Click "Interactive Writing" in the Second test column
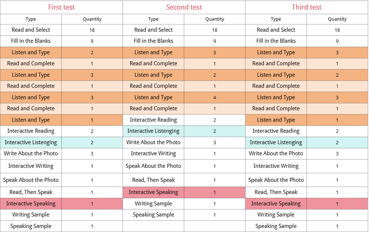This screenshot has width=369, height=232. click(x=154, y=153)
